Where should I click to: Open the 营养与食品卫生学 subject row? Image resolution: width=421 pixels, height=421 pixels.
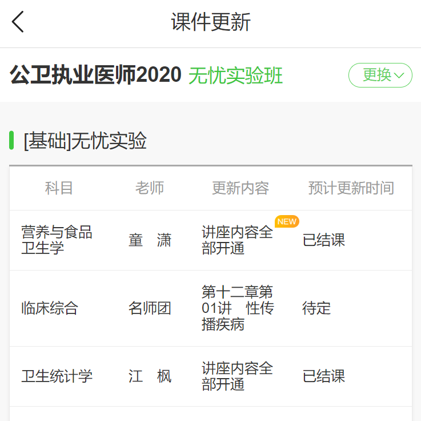tap(57, 240)
